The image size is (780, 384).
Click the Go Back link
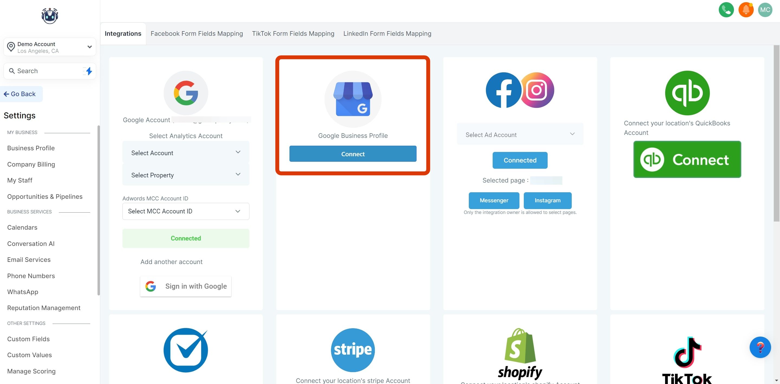coord(20,94)
